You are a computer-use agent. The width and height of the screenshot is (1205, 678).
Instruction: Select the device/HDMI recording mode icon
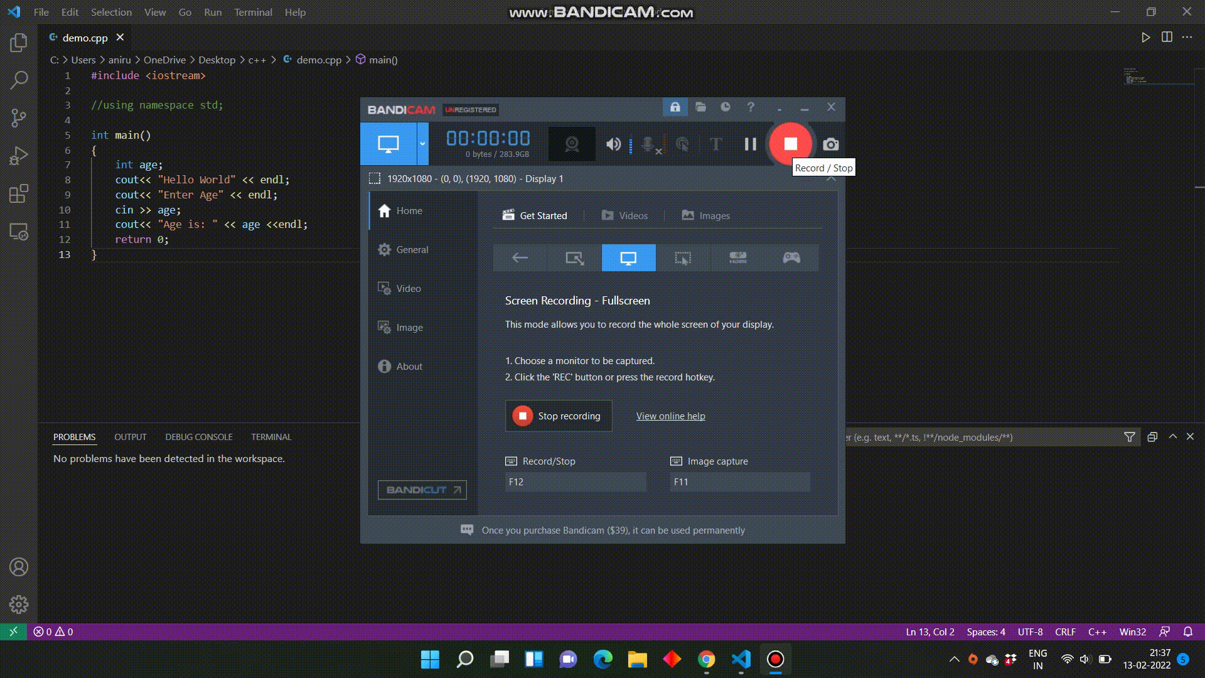(x=738, y=257)
